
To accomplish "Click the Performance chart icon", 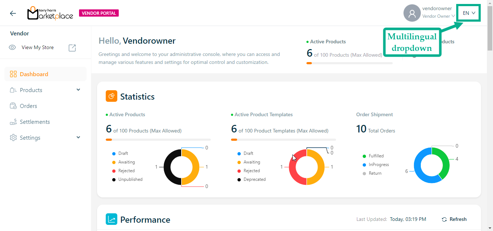I will click(112, 219).
